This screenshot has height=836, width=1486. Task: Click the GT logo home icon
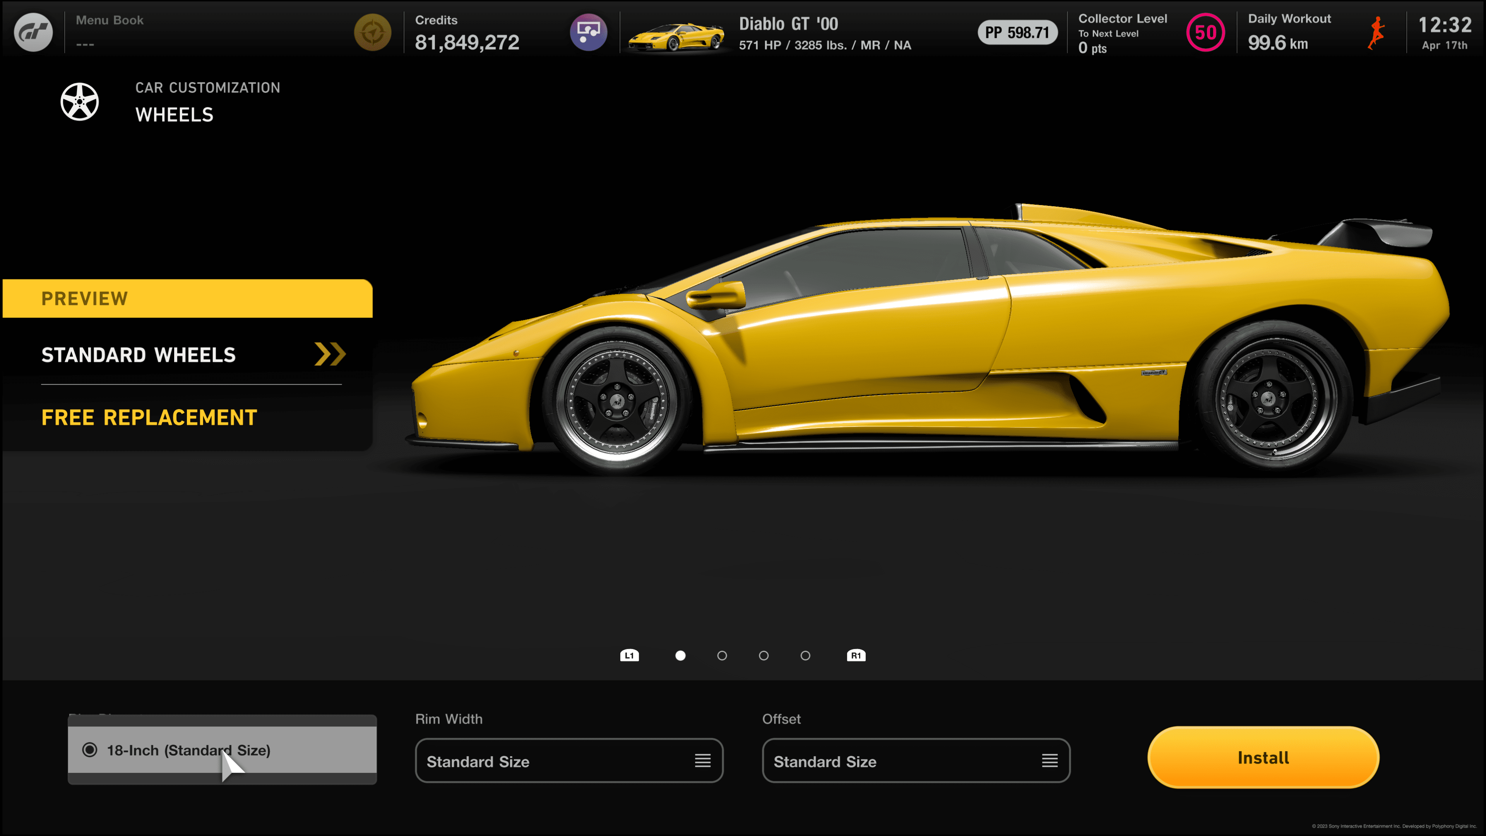click(x=33, y=32)
